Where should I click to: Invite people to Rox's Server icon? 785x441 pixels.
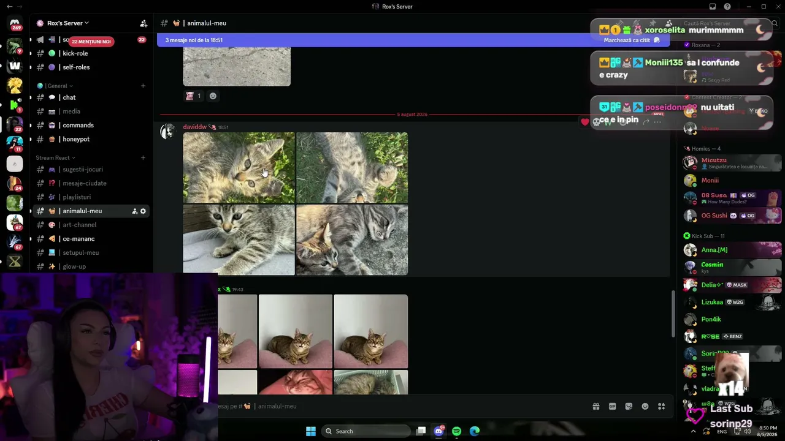(x=144, y=23)
